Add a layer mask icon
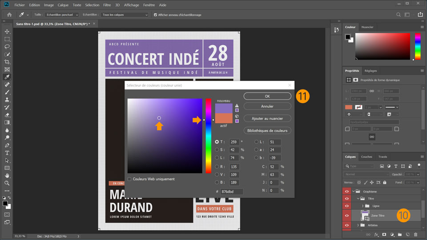427x240 pixels. [x=384, y=234]
